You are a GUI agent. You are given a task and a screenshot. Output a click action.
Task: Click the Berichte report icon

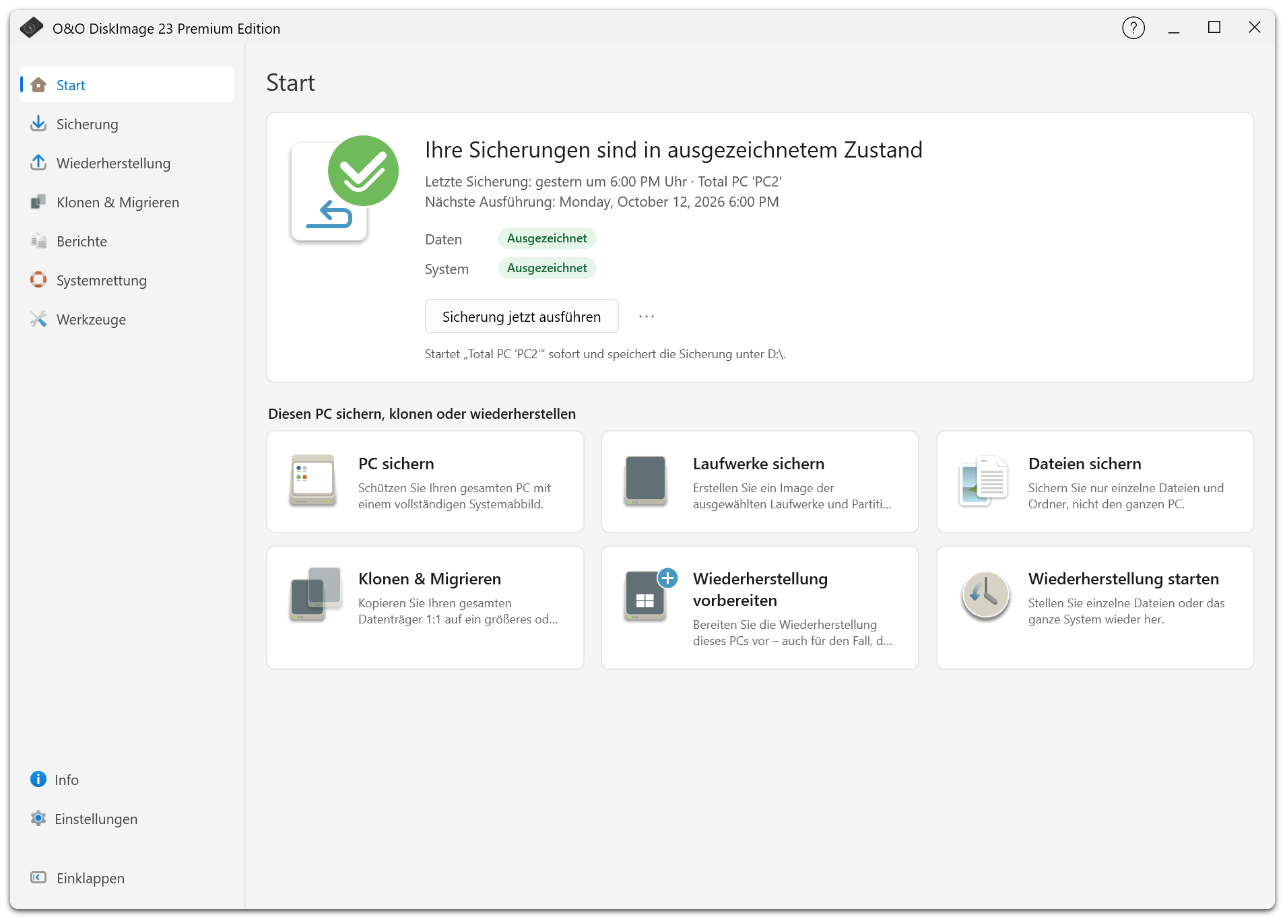pyautogui.click(x=38, y=241)
